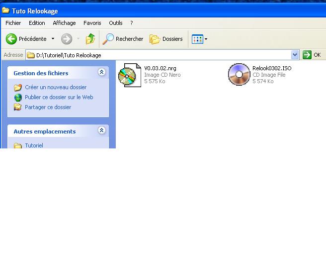Click Créer un nouveau dossier link

pos(56,87)
